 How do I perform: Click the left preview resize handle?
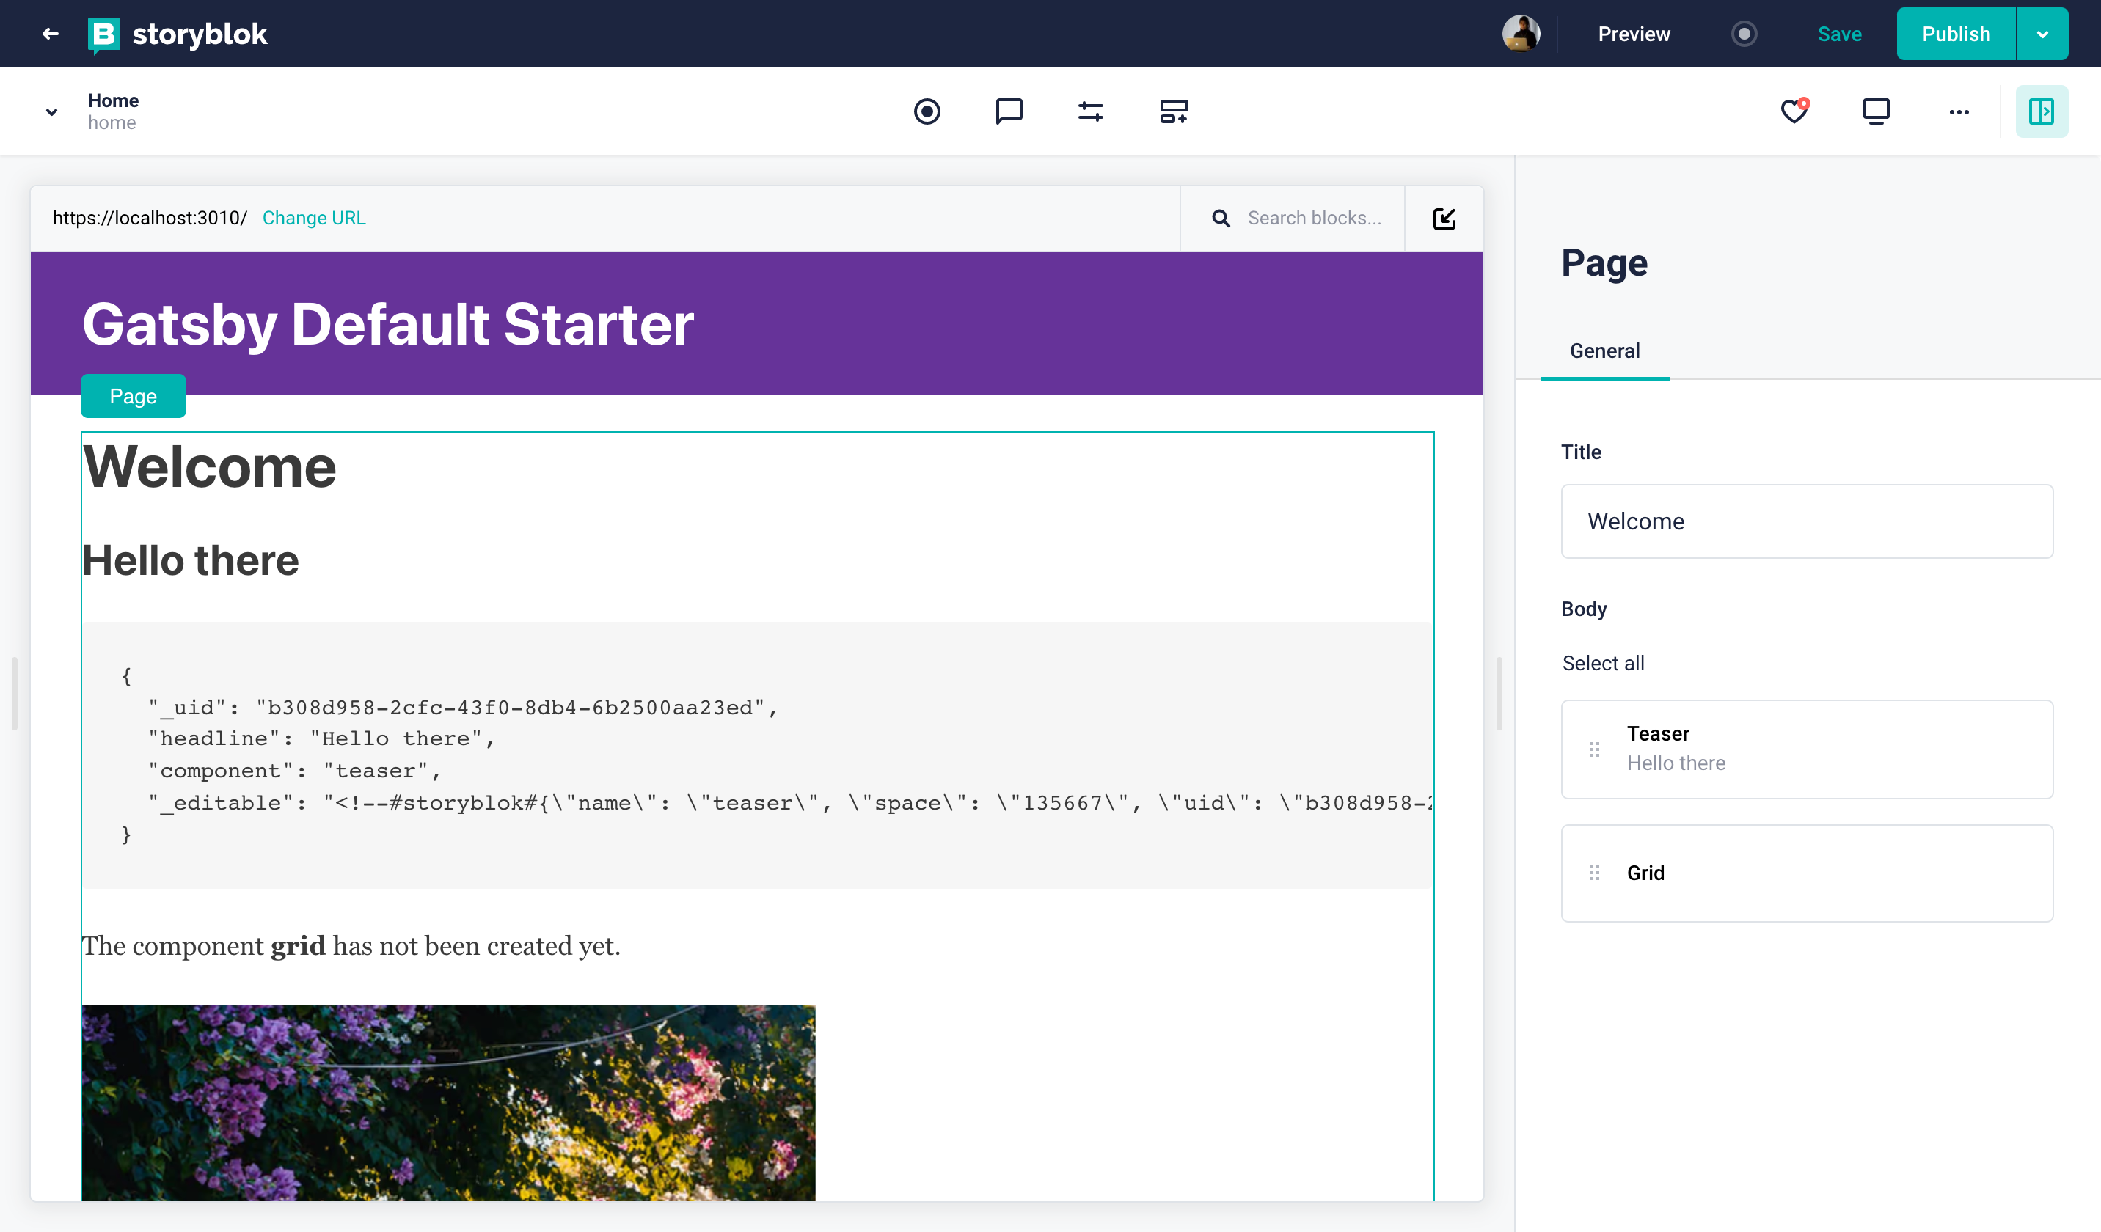coord(14,694)
